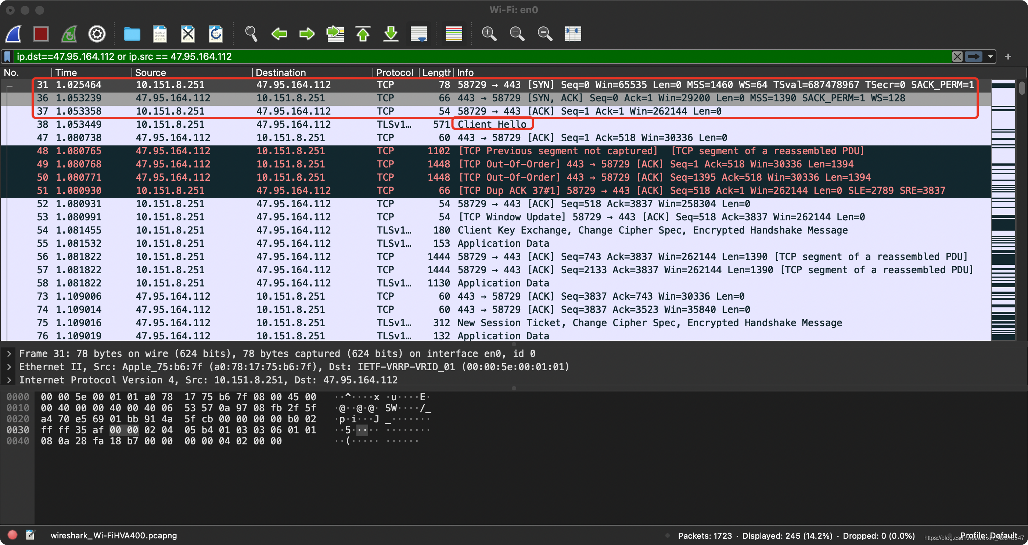Add a display filter button
This screenshot has height=545, width=1028.
click(x=1008, y=57)
